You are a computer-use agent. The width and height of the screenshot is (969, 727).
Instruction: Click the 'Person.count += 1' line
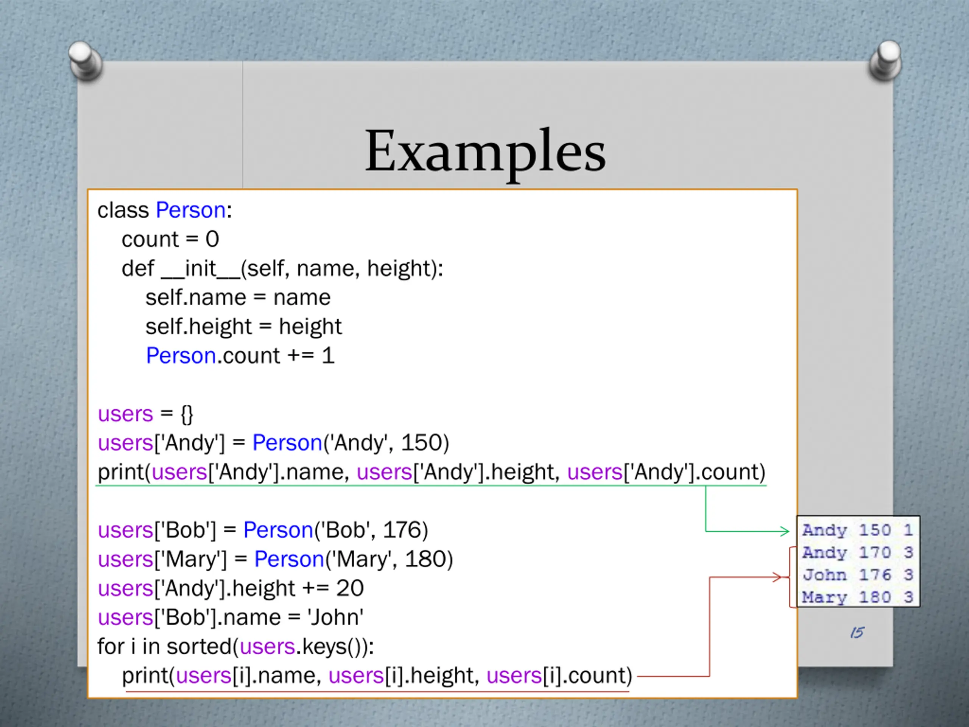click(x=240, y=356)
